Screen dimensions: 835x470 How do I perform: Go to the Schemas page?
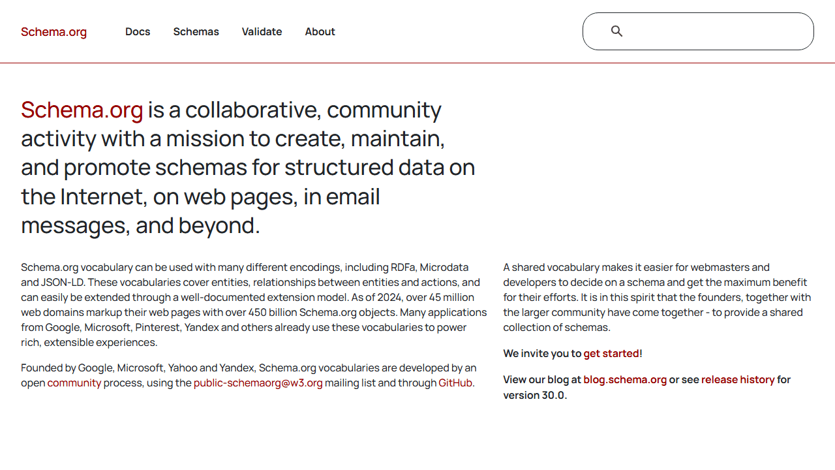pos(196,31)
